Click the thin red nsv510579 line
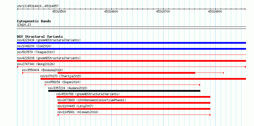 [131, 55]
